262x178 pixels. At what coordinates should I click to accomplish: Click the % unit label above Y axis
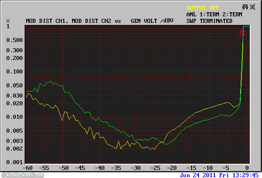(8, 21)
